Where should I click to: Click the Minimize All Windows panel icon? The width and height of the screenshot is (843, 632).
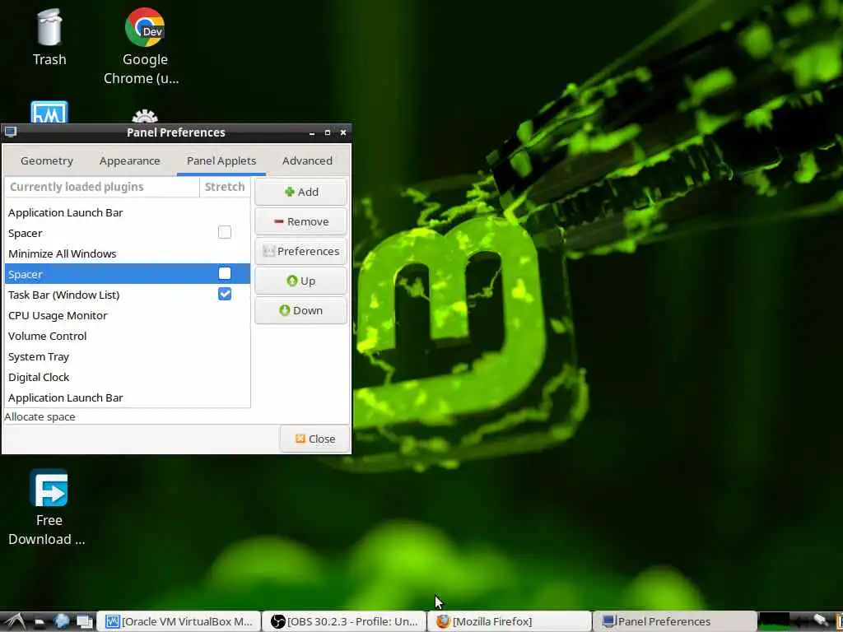pyautogui.click(x=85, y=622)
